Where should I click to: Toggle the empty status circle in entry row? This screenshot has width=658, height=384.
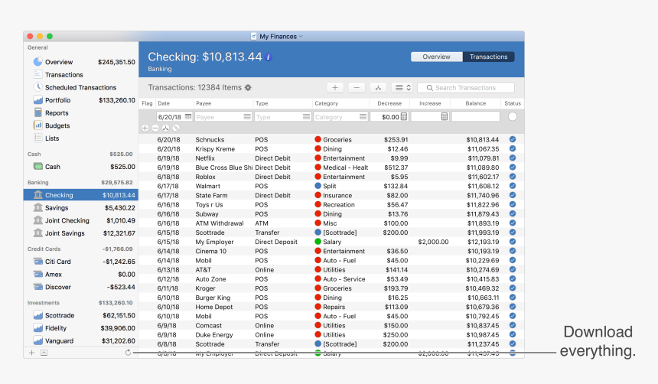512,117
